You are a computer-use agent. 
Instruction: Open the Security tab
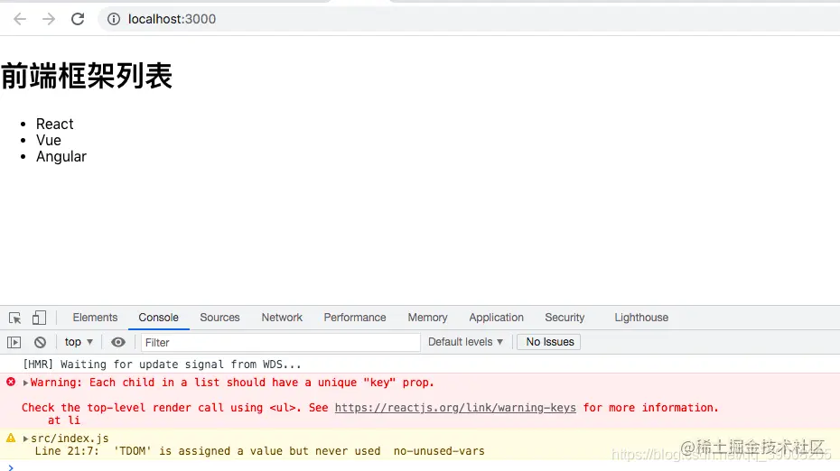coord(565,318)
